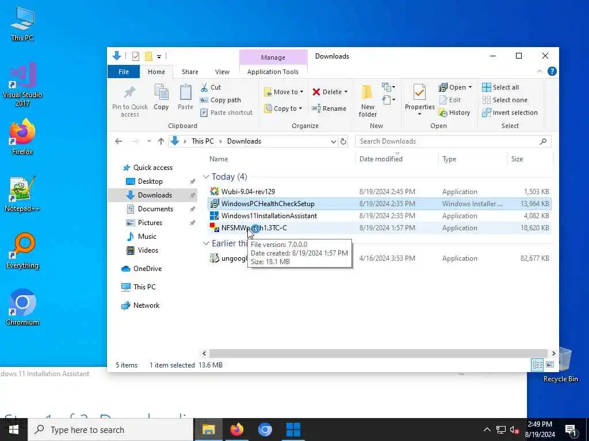Click the Manage contextual tab
The height and width of the screenshot is (441, 589).
pyautogui.click(x=273, y=57)
